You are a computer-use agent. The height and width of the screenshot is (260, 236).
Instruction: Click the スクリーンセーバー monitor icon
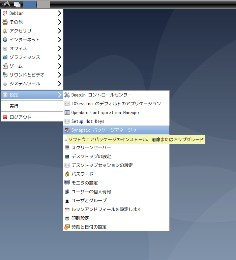click(67, 148)
